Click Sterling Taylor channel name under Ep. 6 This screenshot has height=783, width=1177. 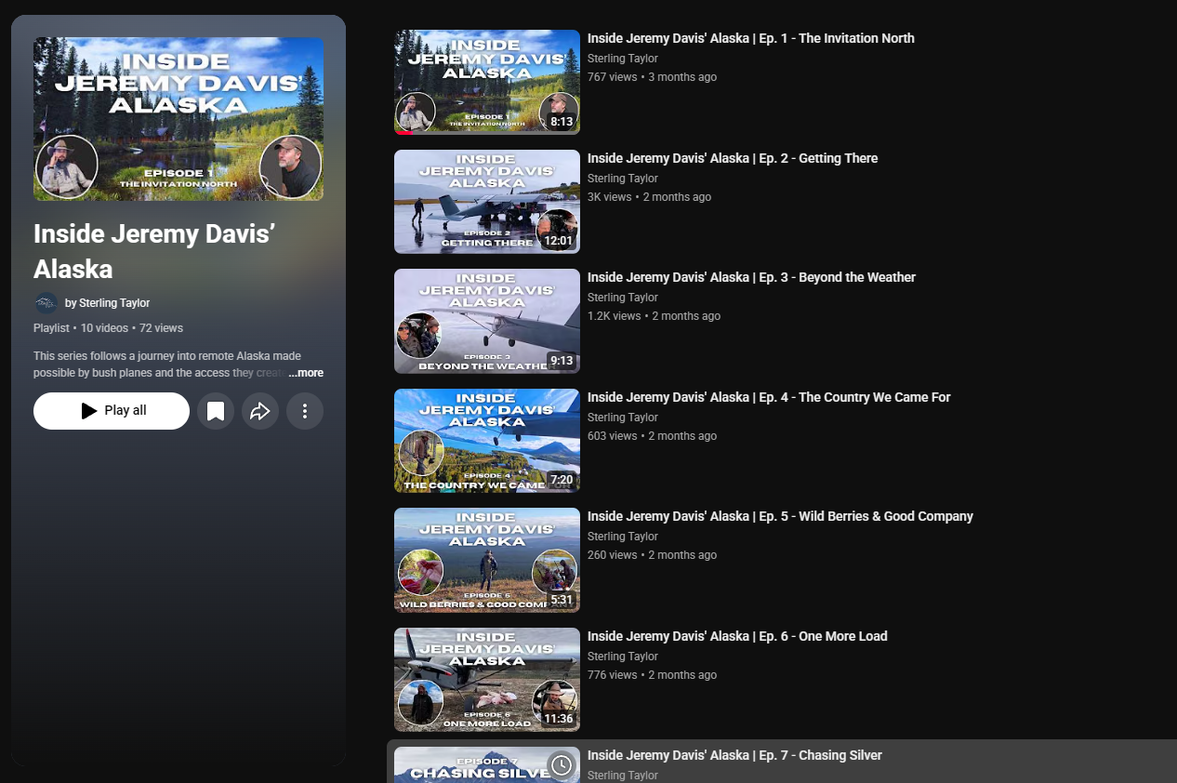tap(623, 657)
